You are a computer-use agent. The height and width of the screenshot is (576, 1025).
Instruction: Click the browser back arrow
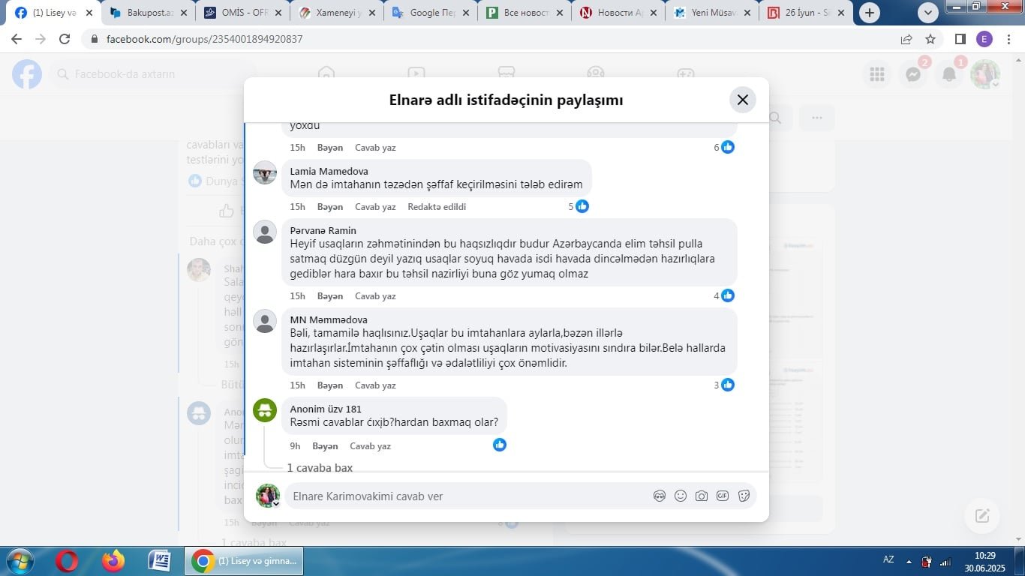[x=17, y=39]
